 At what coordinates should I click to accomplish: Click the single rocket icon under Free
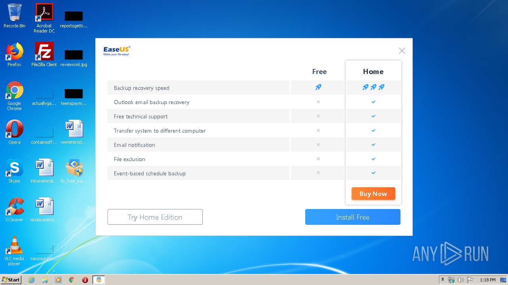coord(318,87)
